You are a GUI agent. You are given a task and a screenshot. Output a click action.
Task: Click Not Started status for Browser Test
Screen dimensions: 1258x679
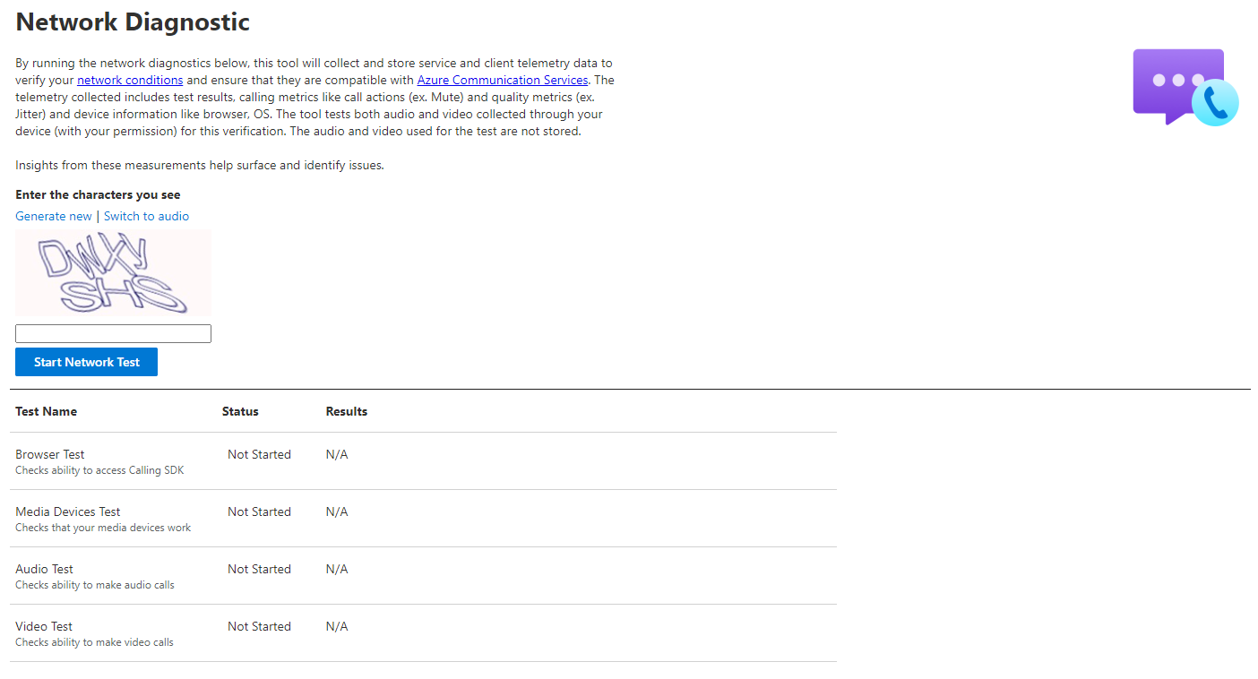pyautogui.click(x=259, y=454)
